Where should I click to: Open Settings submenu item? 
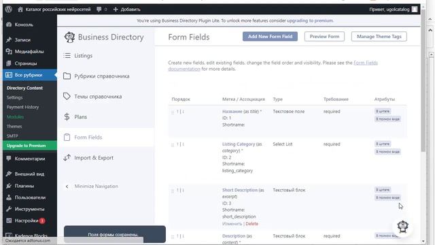pos(15,97)
